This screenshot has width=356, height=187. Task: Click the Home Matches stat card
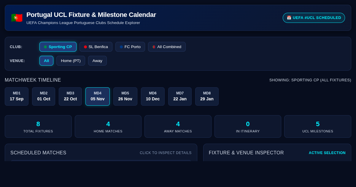(108, 126)
